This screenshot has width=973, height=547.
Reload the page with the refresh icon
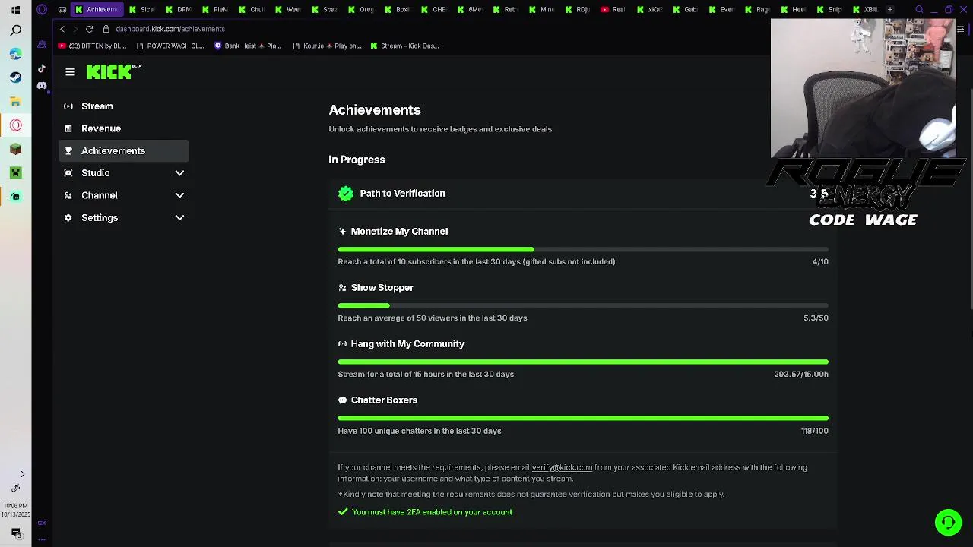coord(89,29)
